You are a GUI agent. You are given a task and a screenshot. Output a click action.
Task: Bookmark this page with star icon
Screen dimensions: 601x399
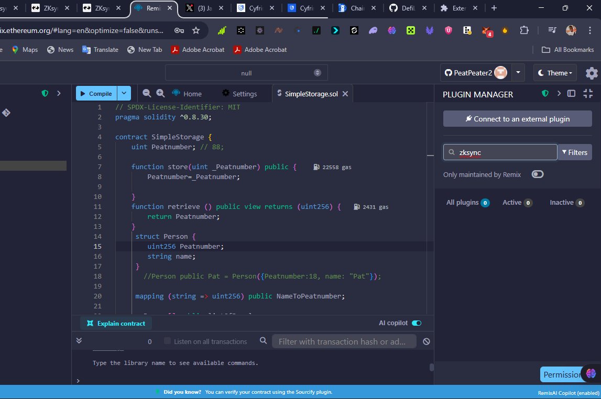click(x=196, y=31)
